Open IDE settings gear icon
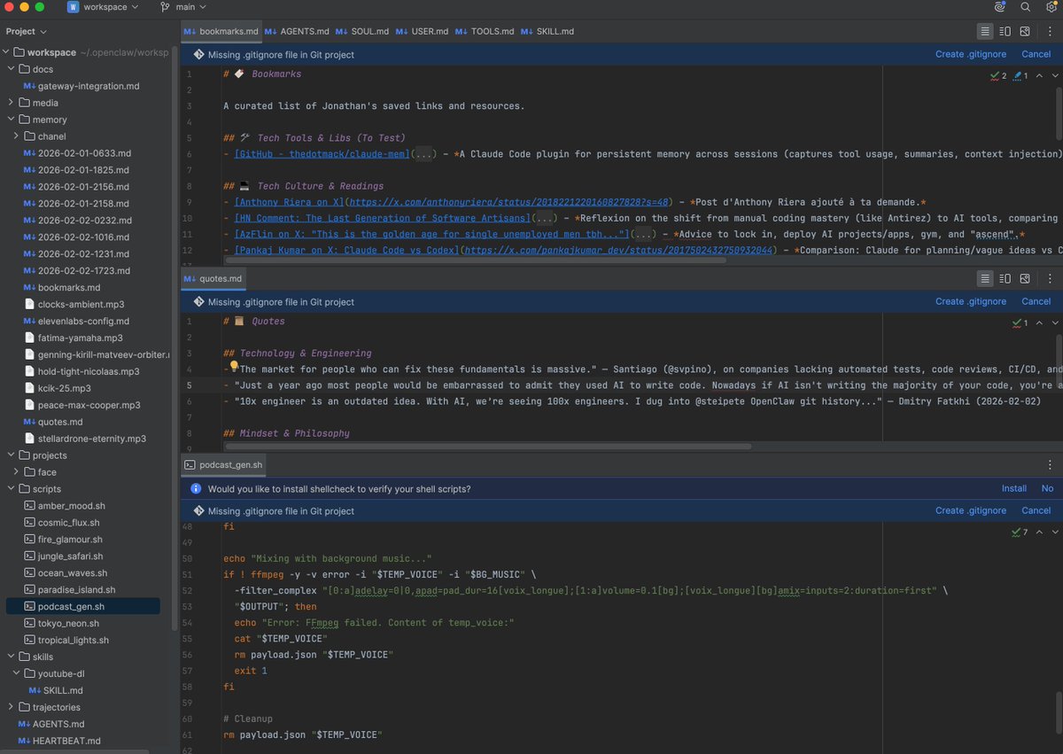Image resolution: width=1063 pixels, height=754 pixels. (x=1050, y=7)
